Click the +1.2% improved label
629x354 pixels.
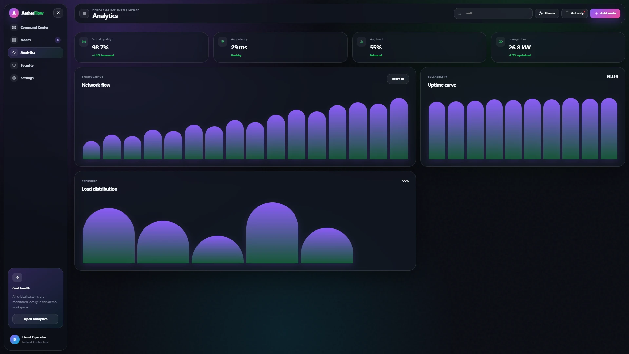pyautogui.click(x=103, y=55)
